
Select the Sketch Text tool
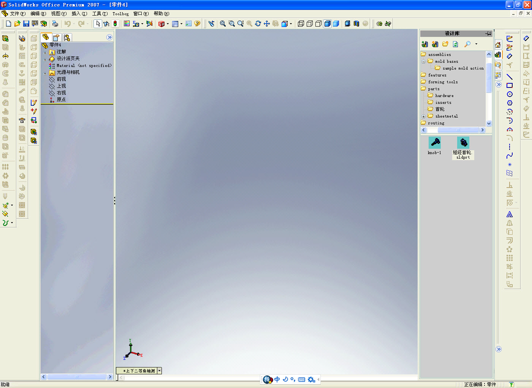510,215
